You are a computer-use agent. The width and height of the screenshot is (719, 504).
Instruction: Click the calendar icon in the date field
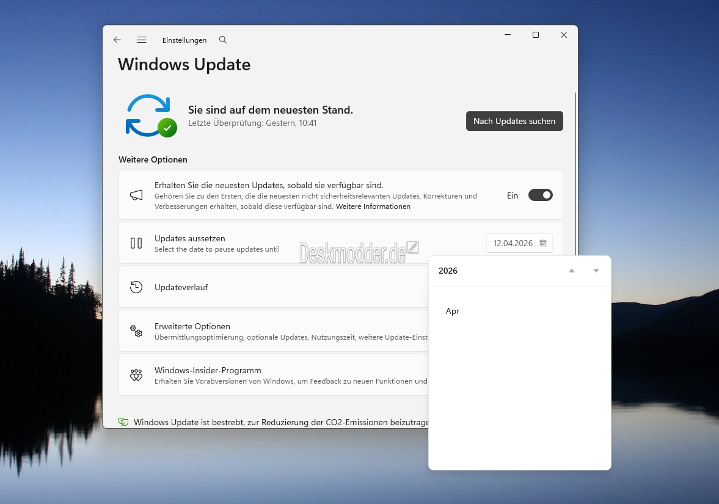point(543,243)
